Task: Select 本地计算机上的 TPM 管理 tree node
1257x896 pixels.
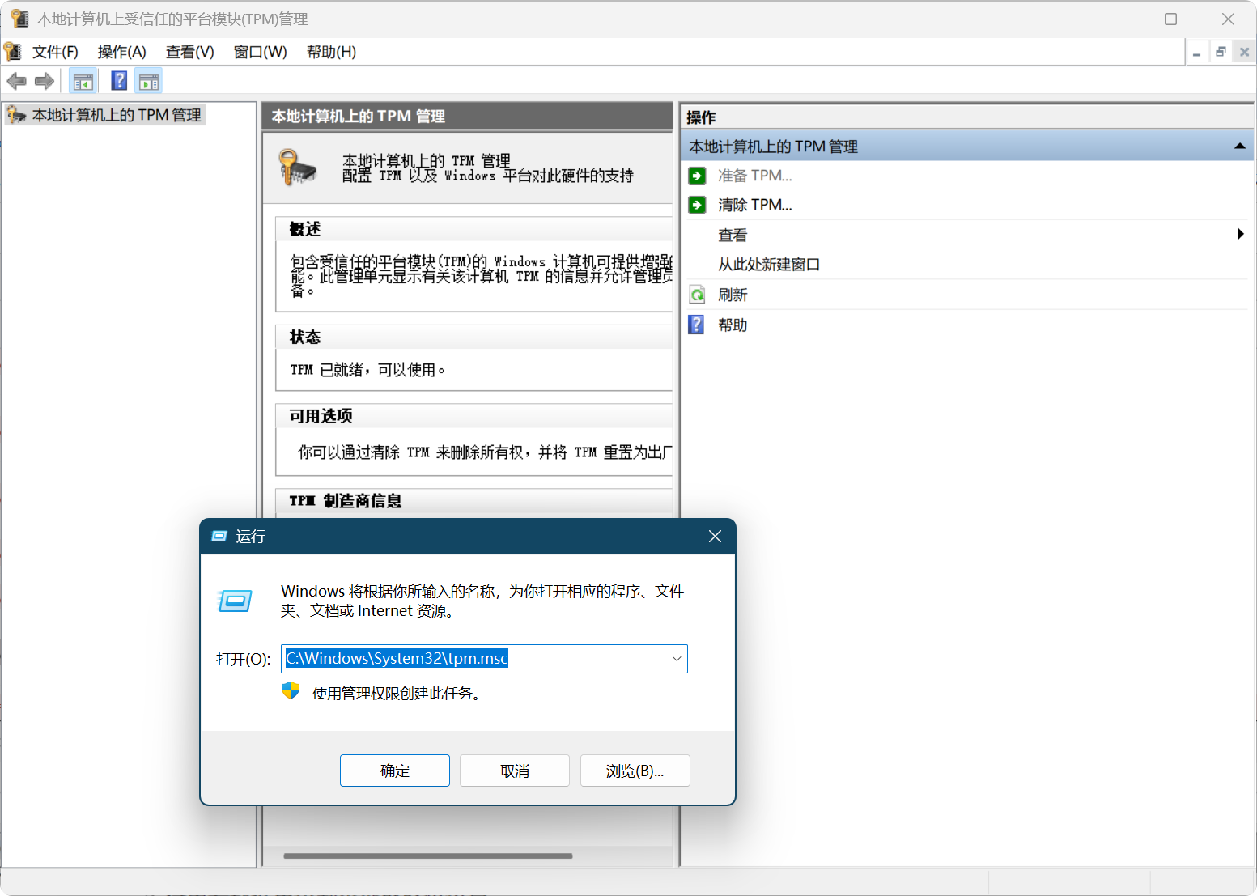Action: tap(117, 115)
